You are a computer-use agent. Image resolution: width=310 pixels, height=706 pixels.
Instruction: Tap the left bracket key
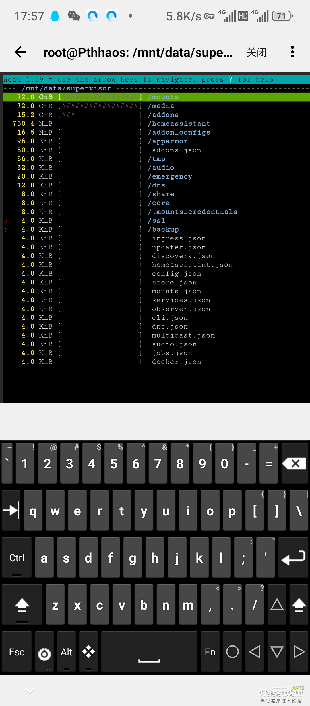click(255, 510)
